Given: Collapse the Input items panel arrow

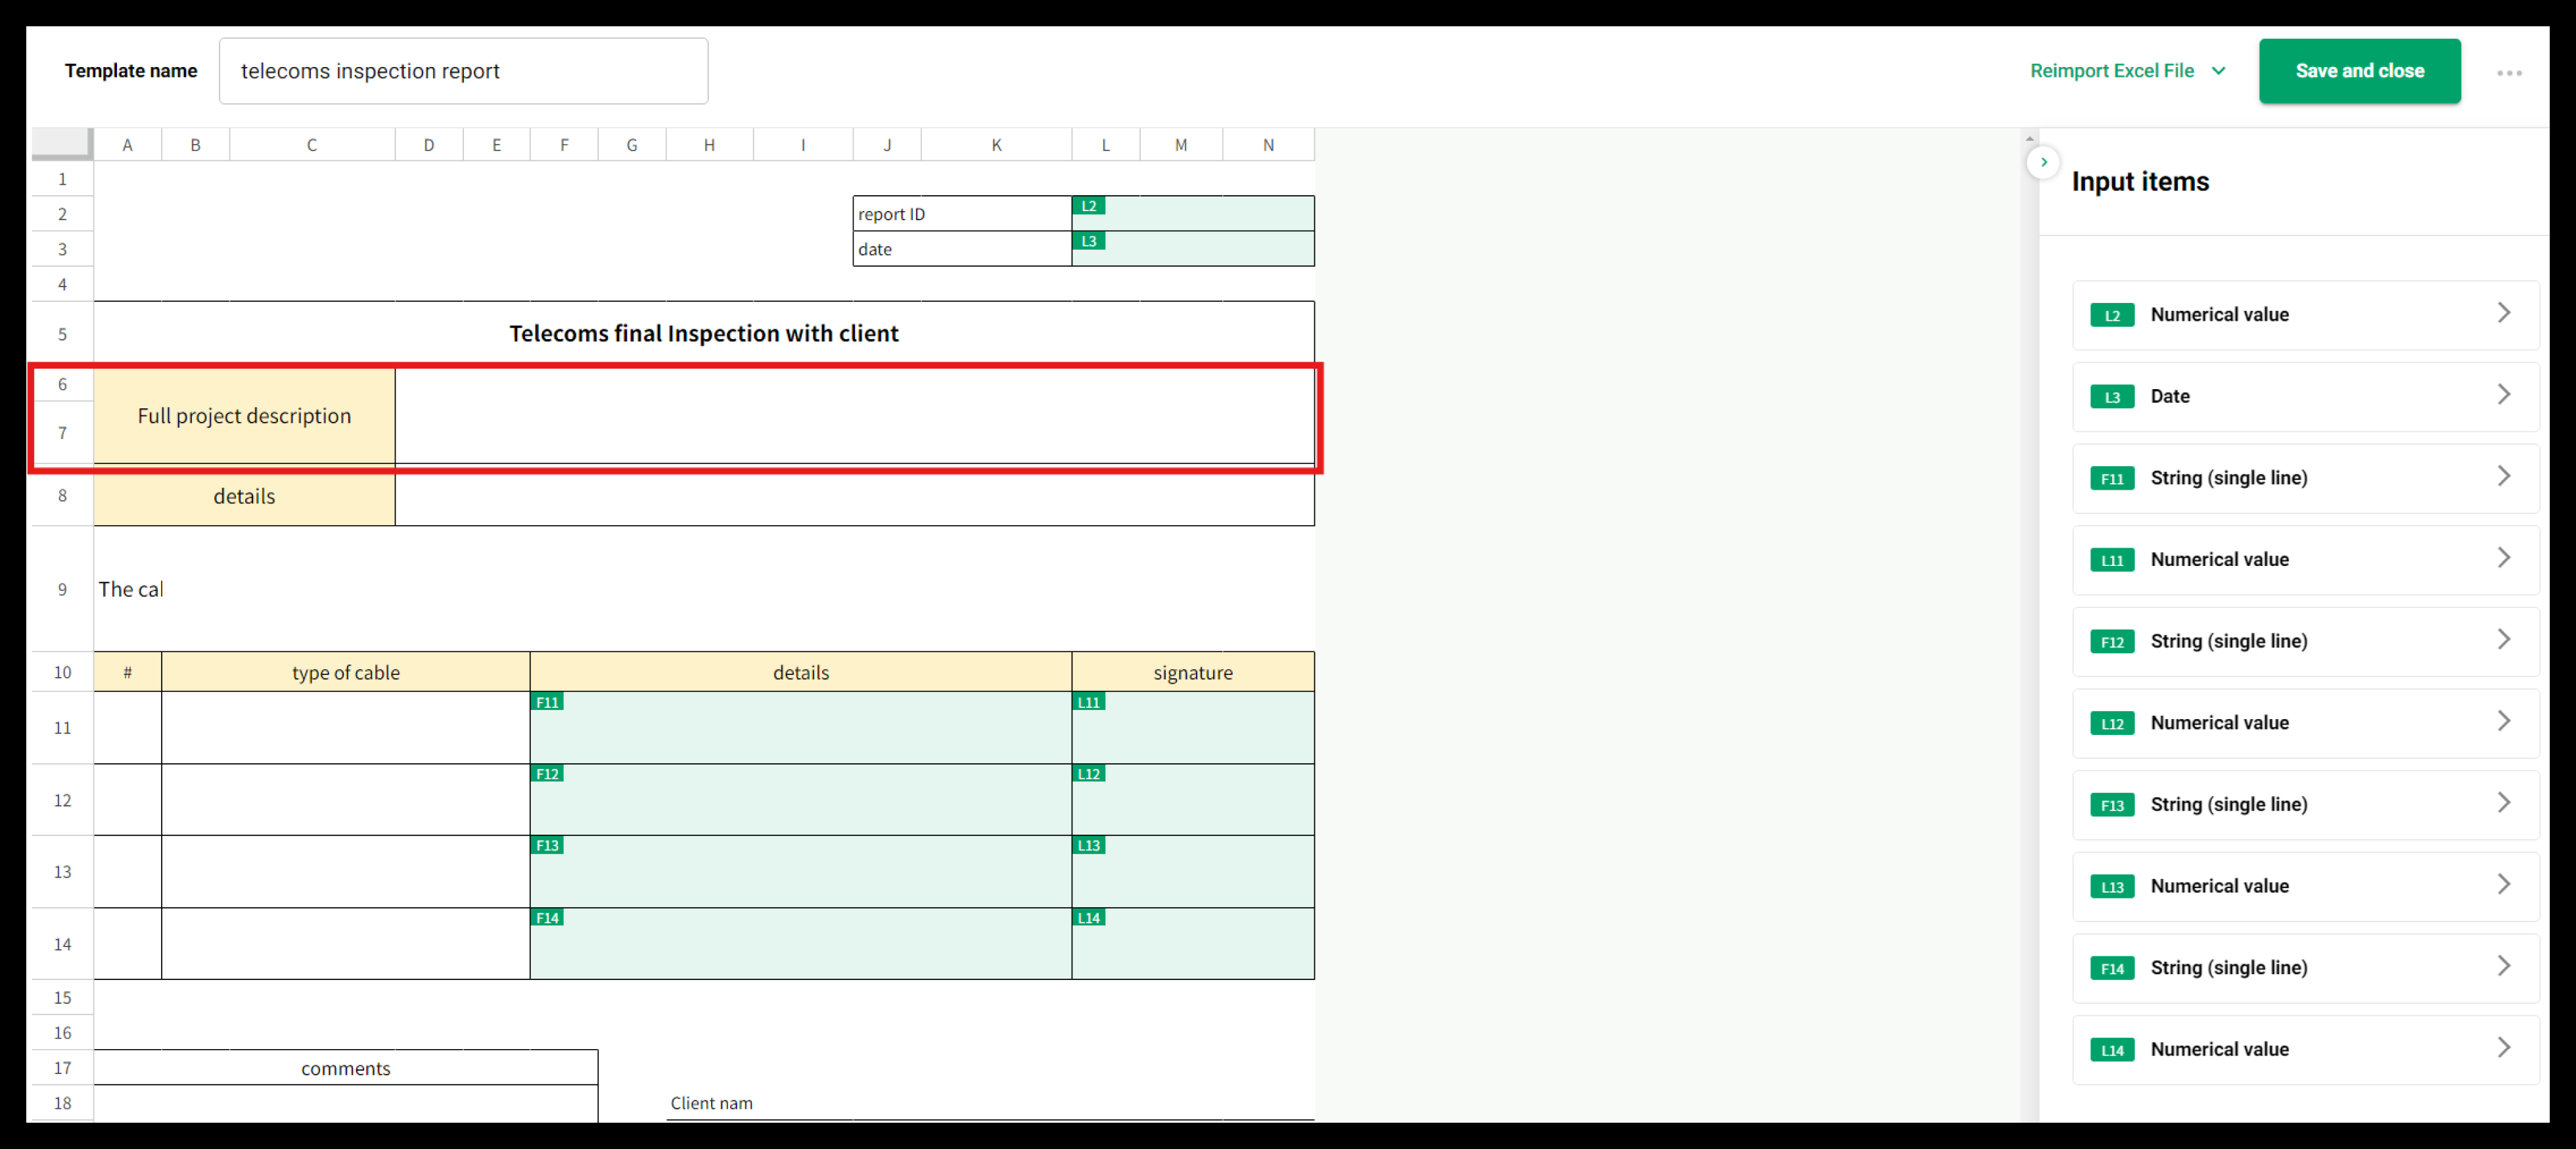Looking at the screenshot, I should coord(2043,162).
